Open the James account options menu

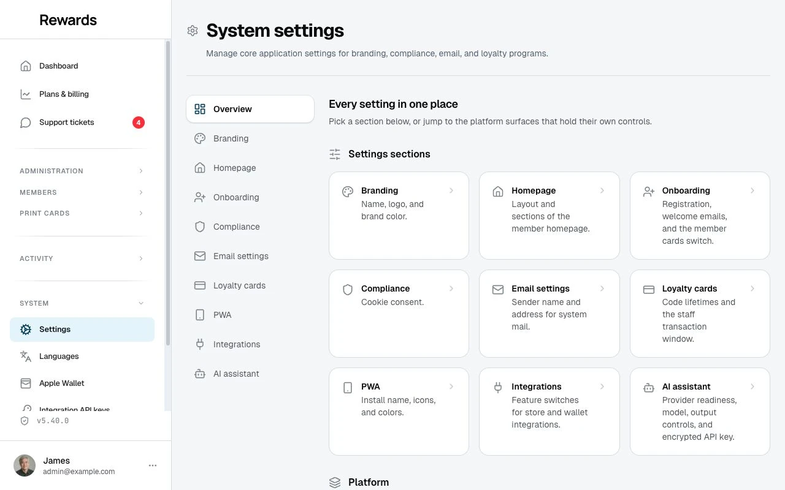(153, 466)
